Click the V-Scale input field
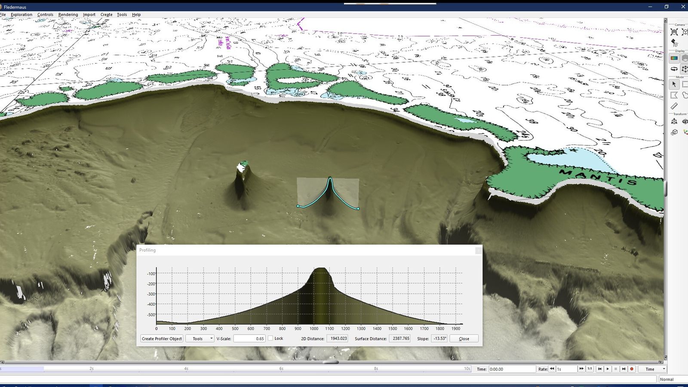 249,339
